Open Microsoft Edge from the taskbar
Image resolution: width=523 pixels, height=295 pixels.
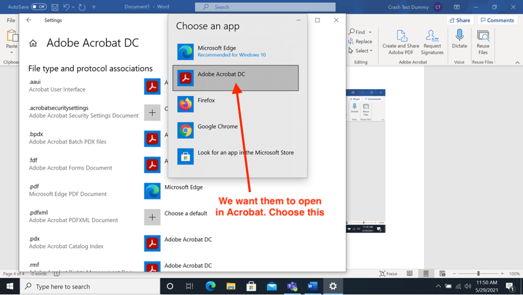tap(210, 286)
